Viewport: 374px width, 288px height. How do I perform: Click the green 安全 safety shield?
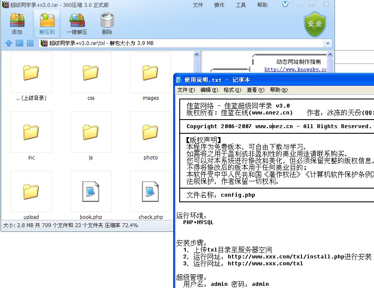point(315,24)
